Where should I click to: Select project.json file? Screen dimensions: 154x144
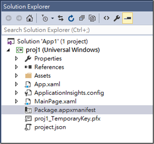50,127
